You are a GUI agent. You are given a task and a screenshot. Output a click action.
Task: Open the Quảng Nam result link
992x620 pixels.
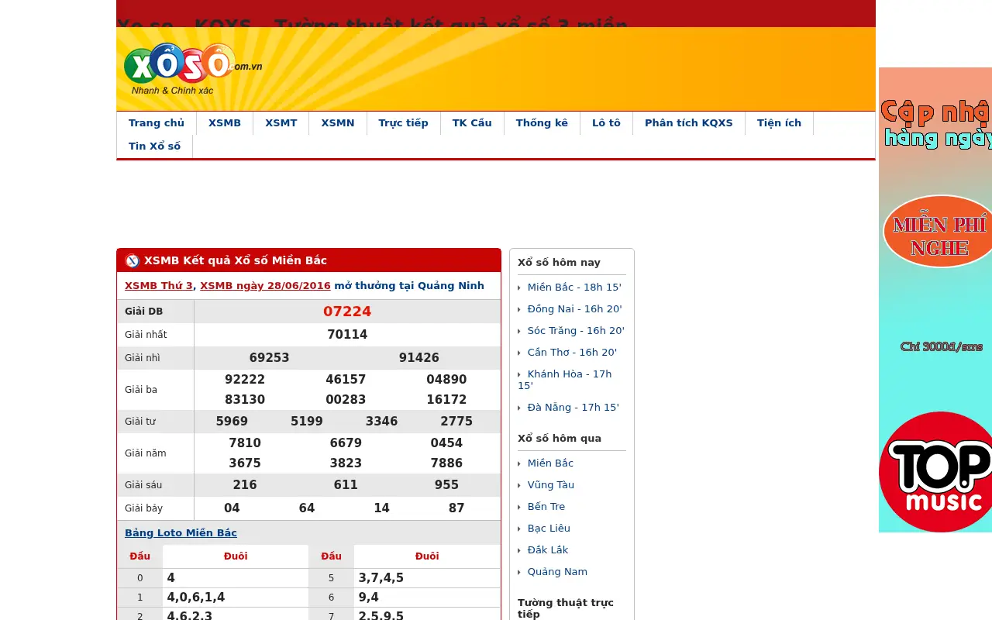point(557,572)
